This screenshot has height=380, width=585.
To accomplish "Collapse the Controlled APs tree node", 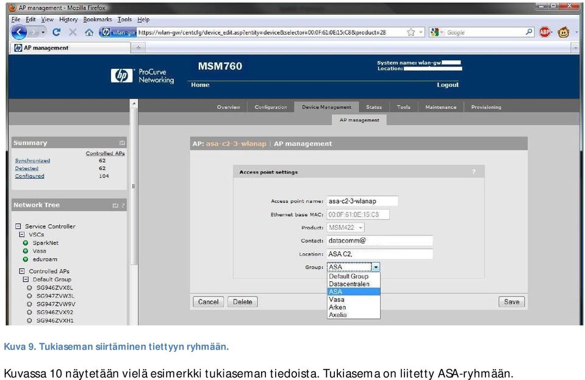I will [21, 271].
